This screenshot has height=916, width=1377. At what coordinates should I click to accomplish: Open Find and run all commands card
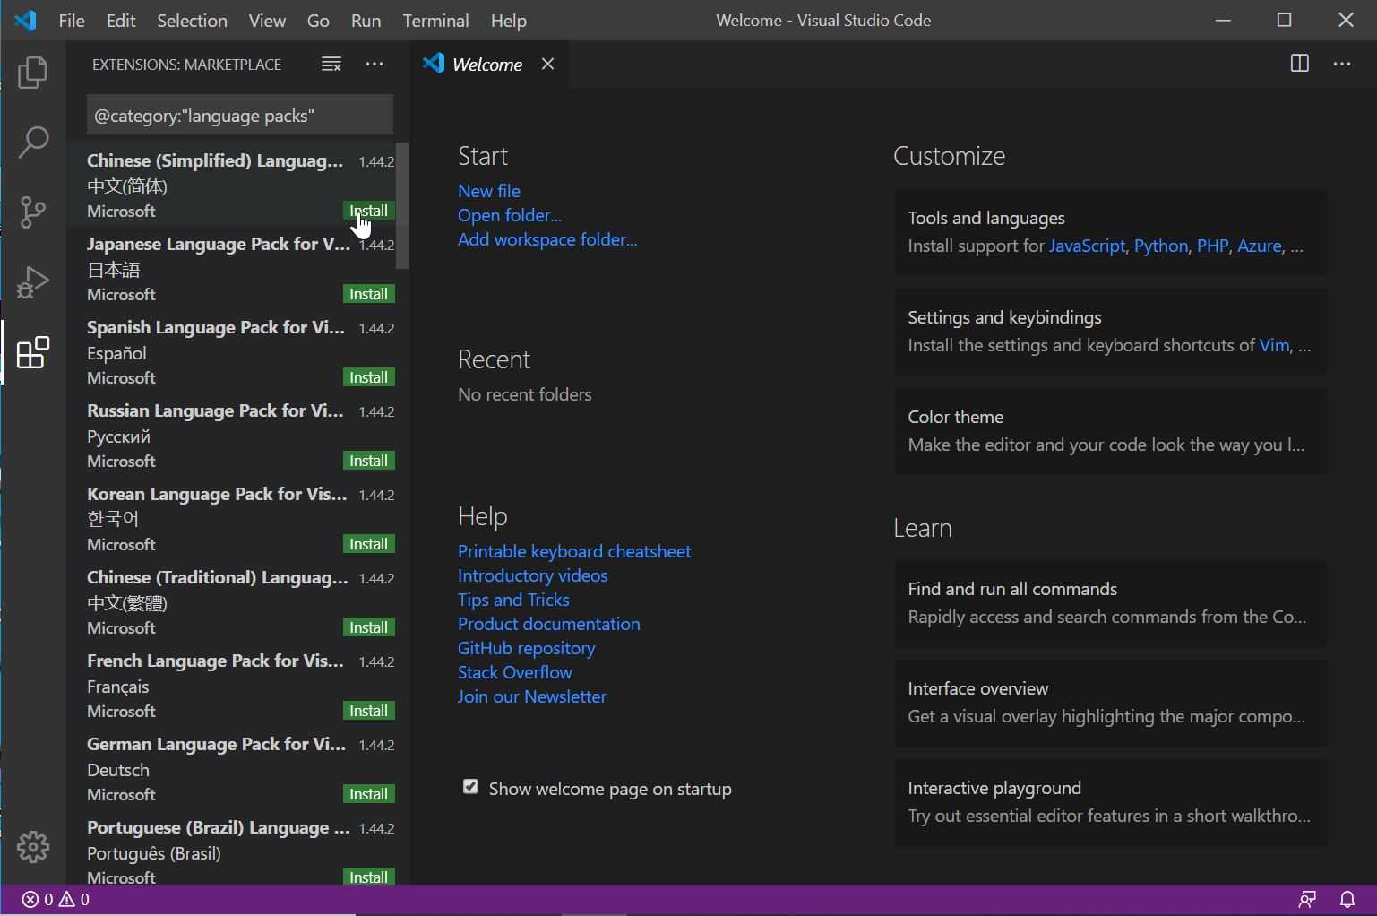click(1110, 603)
